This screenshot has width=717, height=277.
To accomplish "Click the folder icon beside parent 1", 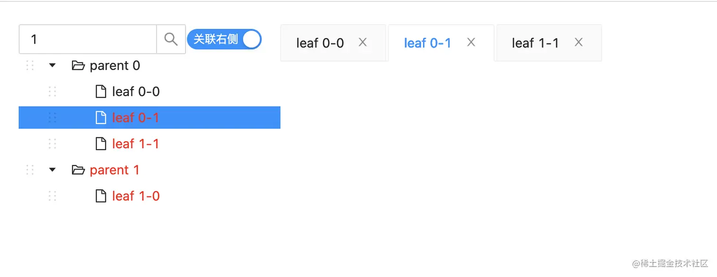I will (78, 170).
